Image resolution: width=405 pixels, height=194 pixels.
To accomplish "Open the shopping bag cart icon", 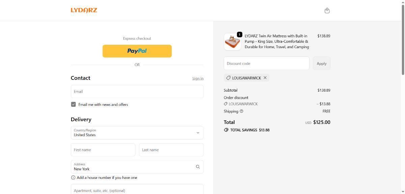I will pos(327,10).
